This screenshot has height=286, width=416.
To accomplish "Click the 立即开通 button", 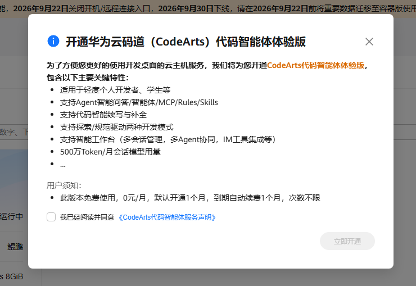I will click(x=347, y=241).
